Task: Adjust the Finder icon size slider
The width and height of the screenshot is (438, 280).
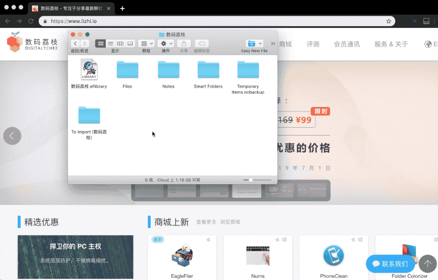Action: pyautogui.click(x=250, y=180)
